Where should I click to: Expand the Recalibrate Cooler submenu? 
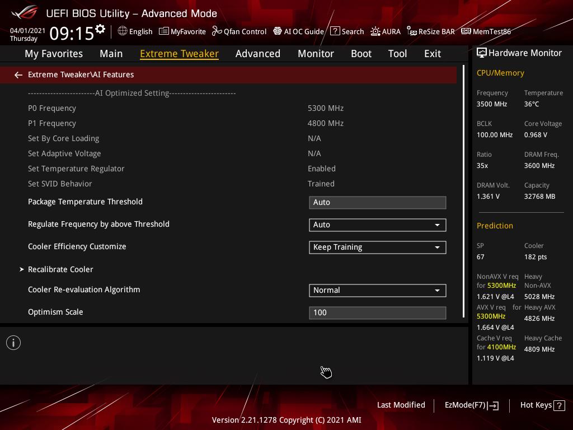[60, 269]
